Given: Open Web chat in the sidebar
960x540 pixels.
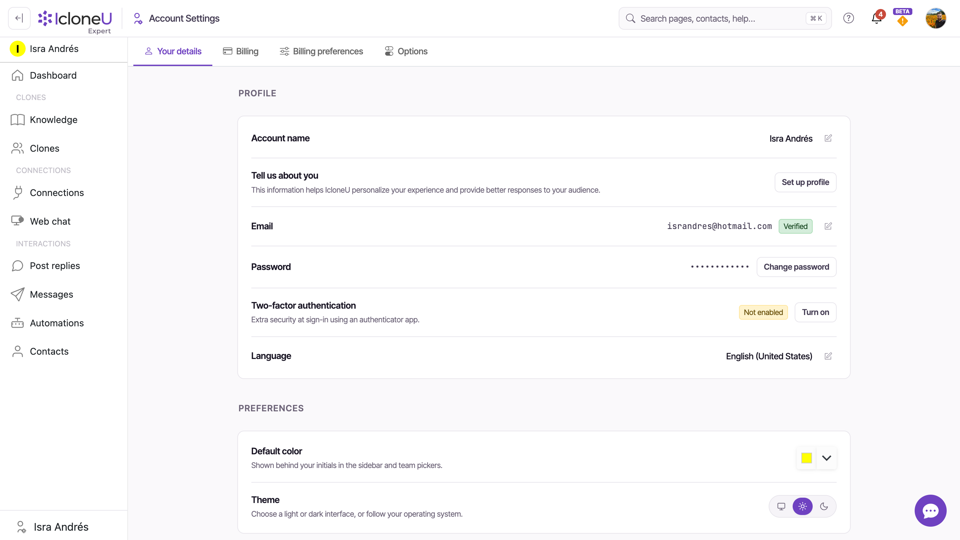Looking at the screenshot, I should (64, 221).
